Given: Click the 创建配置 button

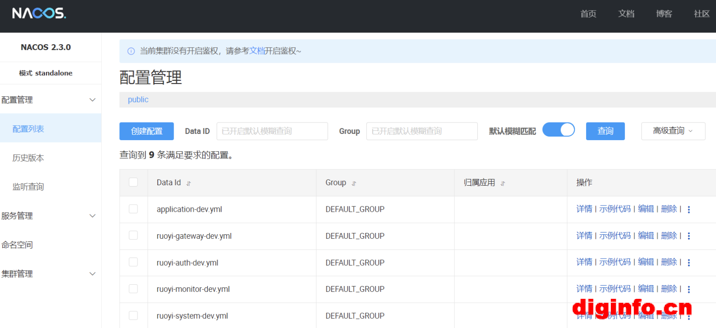Looking at the screenshot, I should pyautogui.click(x=147, y=131).
